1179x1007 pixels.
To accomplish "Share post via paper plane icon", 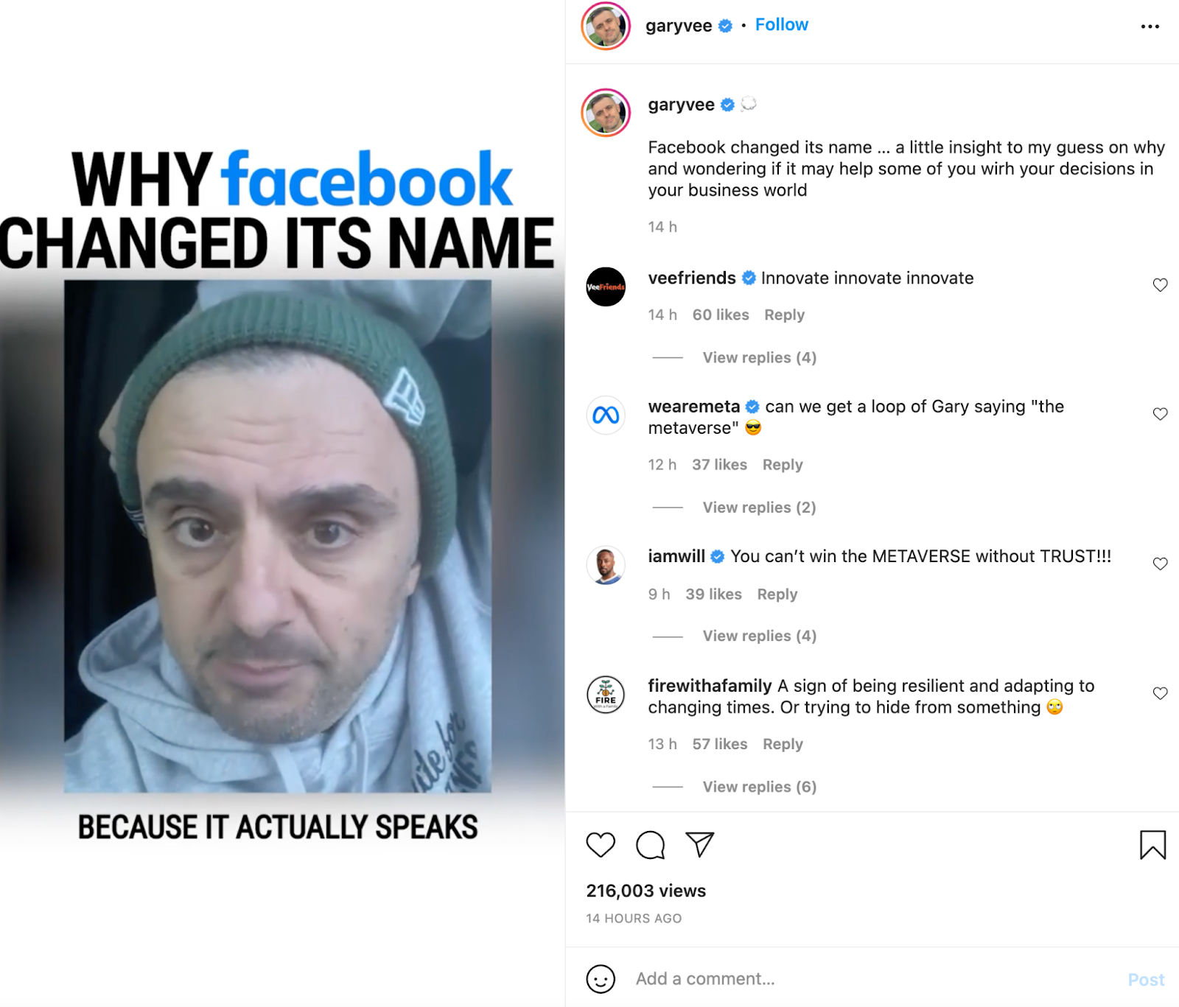I will point(699,844).
